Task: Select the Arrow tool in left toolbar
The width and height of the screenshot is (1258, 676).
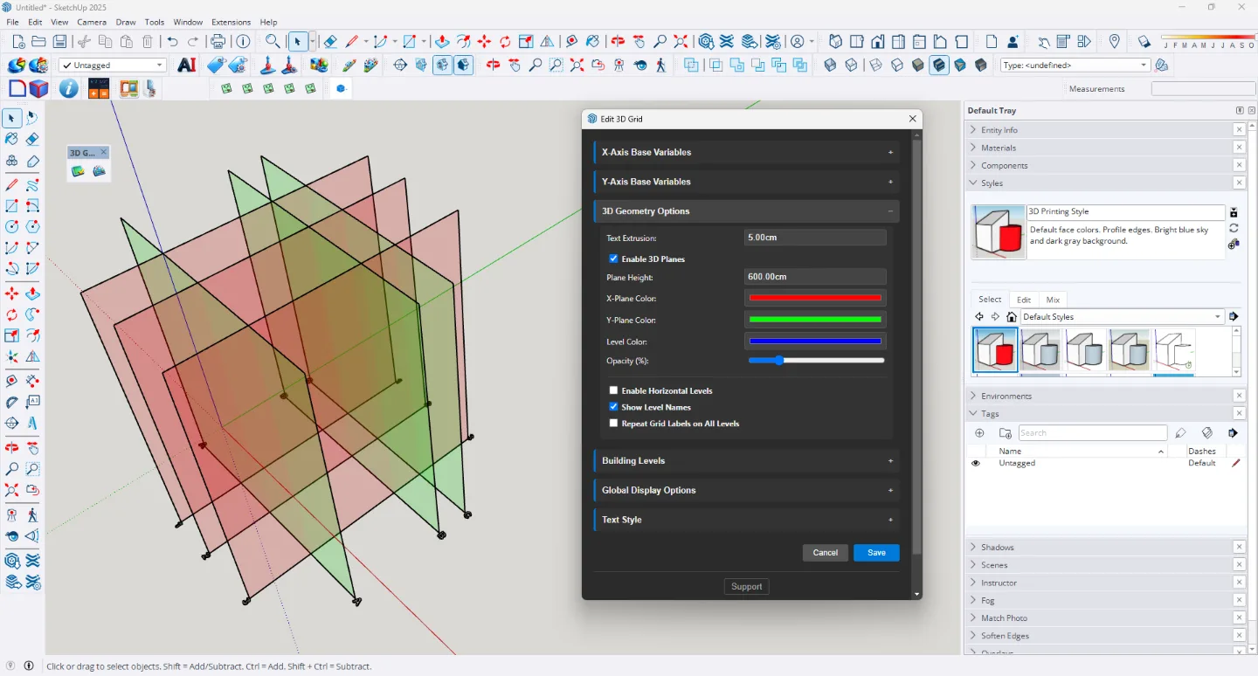Action: tap(12, 118)
